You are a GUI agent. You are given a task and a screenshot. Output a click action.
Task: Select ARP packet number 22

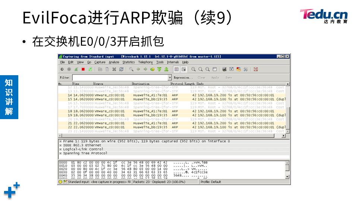[172, 127]
